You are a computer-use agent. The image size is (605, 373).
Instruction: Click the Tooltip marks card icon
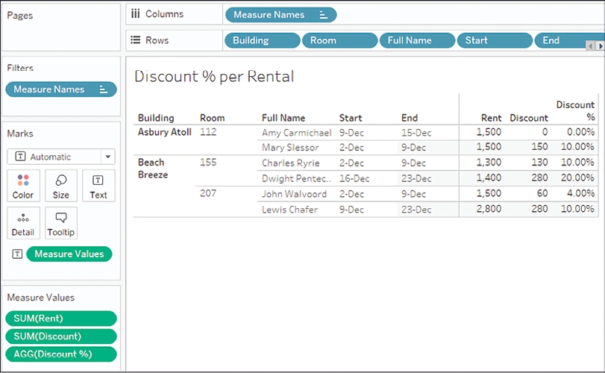[61, 223]
